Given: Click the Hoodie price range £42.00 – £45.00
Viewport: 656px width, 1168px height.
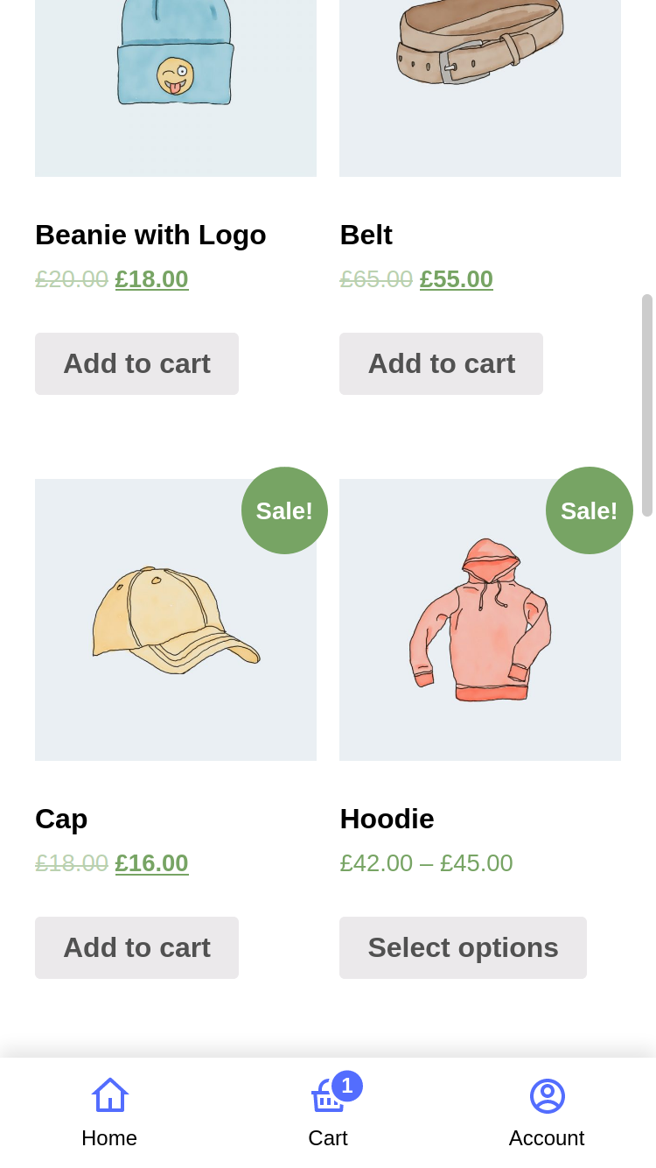Looking at the screenshot, I should [x=426, y=863].
